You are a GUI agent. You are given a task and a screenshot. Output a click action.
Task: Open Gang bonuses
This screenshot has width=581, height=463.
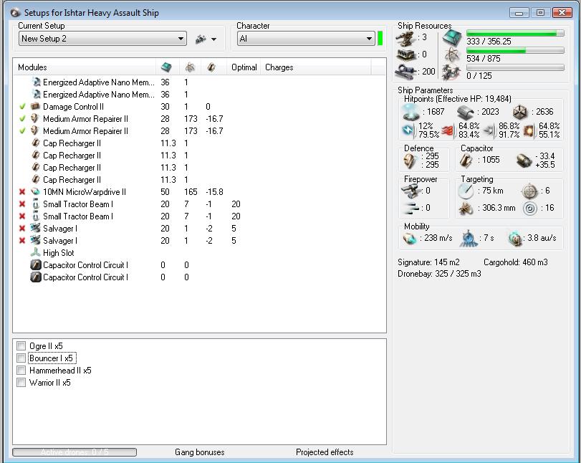[x=200, y=452]
